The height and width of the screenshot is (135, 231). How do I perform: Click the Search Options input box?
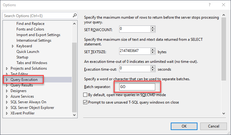click(37, 16)
